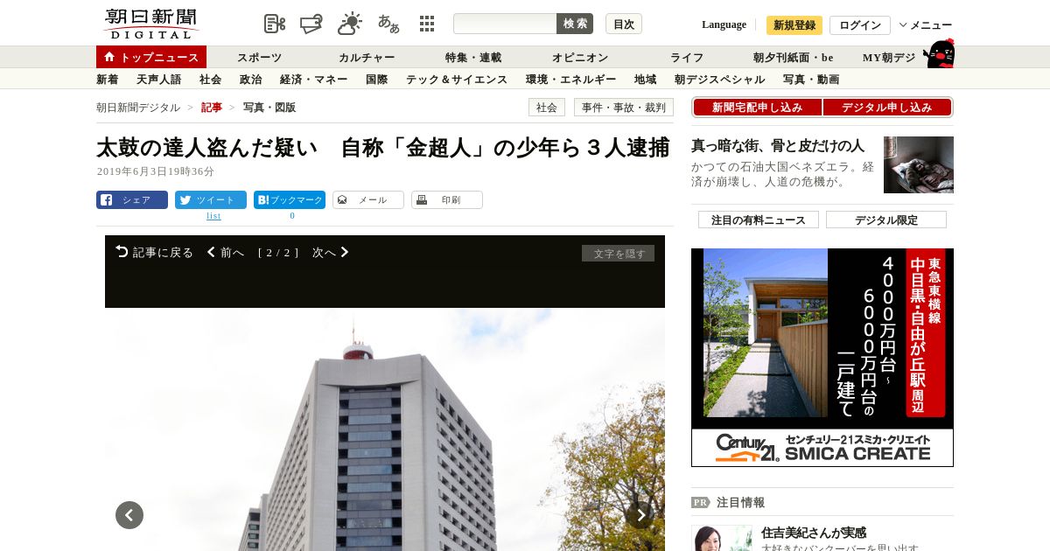Open the breaking news megaphone icon

pyautogui.click(x=311, y=24)
